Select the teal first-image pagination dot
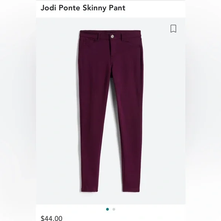221x221 pixels. click(107, 209)
